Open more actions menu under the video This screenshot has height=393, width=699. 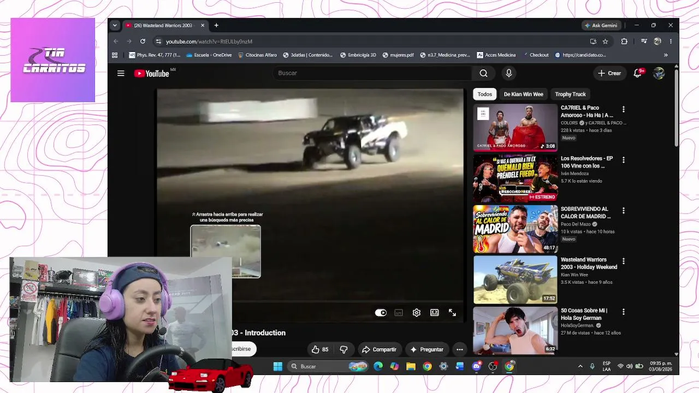[460, 349]
